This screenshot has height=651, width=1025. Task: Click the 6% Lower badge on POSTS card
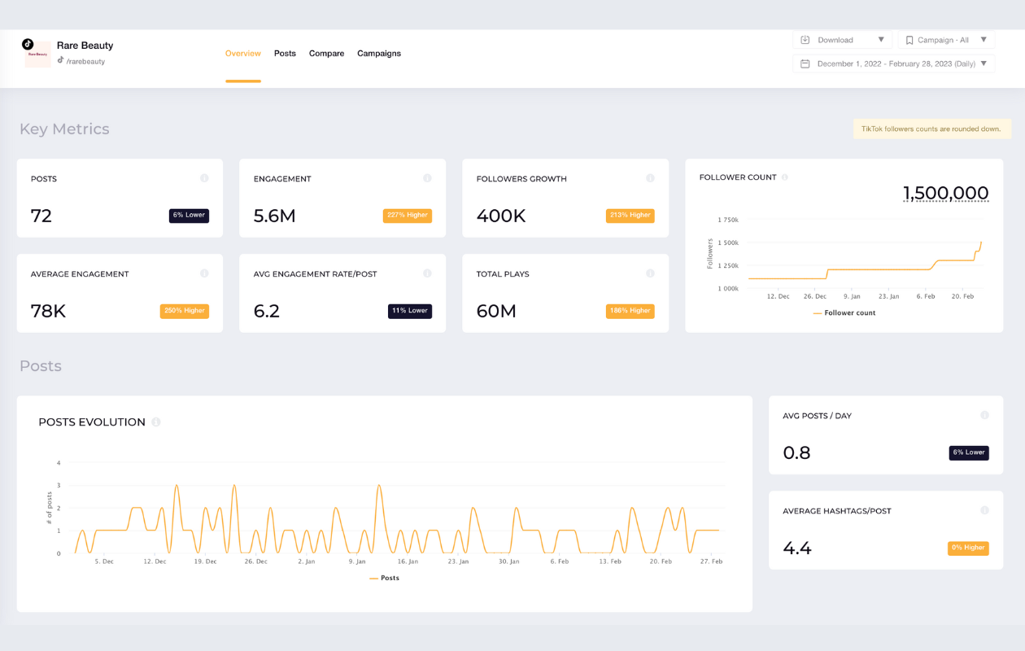[x=189, y=216]
